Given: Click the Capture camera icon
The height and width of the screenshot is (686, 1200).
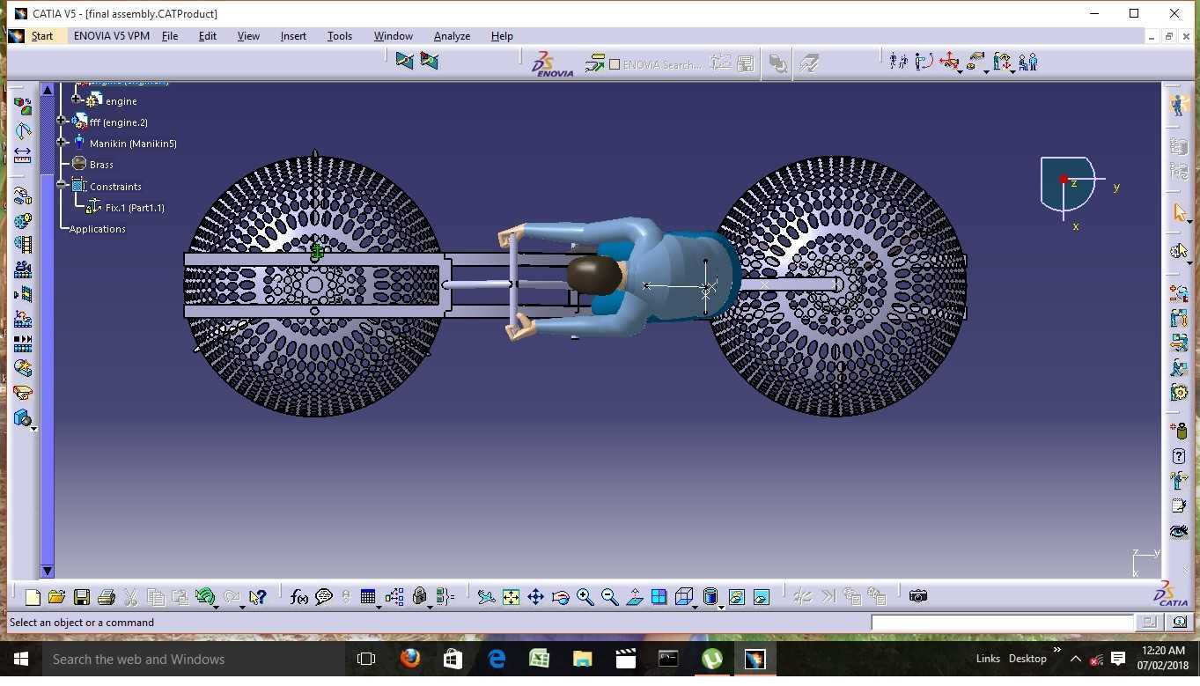Looking at the screenshot, I should [918, 596].
